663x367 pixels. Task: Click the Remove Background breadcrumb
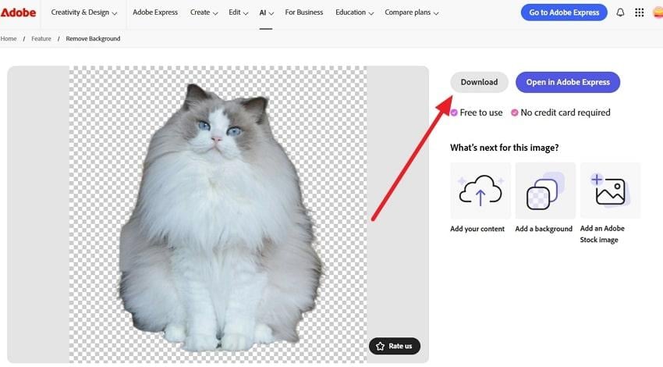pyautogui.click(x=93, y=38)
